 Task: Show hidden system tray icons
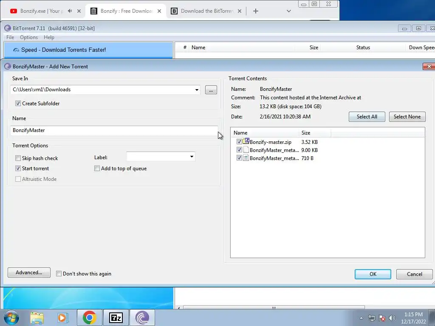(x=361, y=318)
